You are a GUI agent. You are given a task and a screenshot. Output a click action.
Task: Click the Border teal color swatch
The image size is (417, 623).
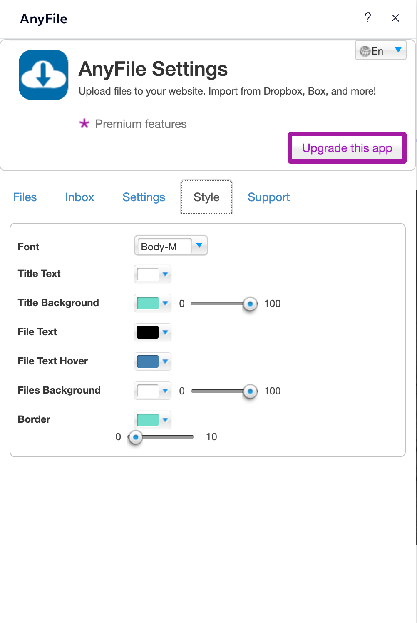(148, 420)
